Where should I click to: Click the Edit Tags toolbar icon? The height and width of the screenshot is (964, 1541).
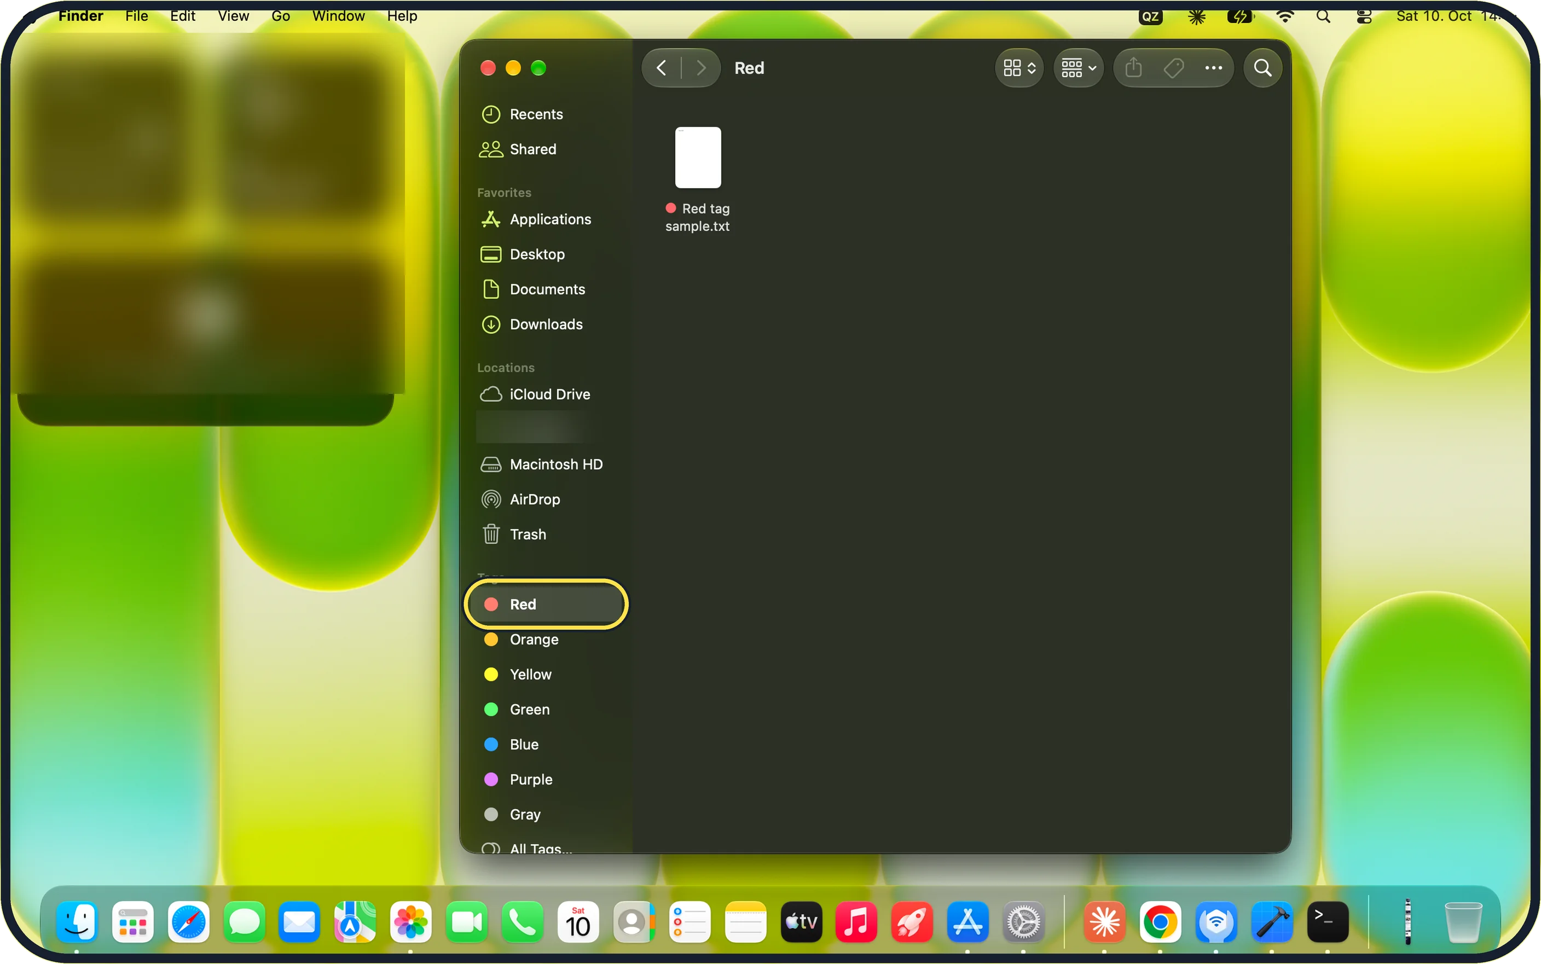coord(1173,68)
